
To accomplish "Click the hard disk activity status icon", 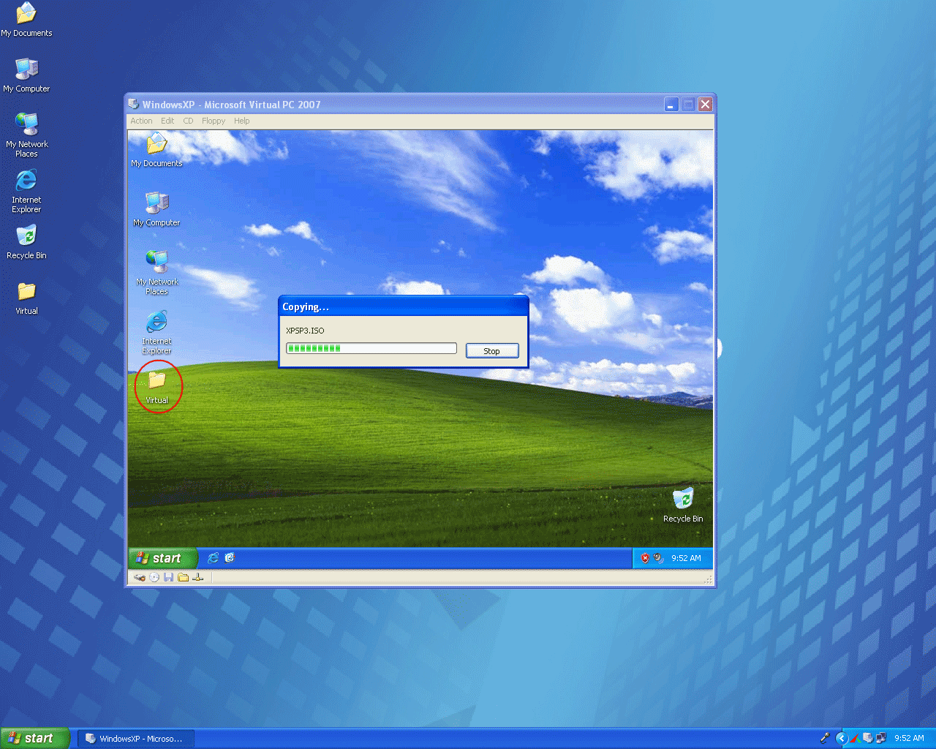I will pyautogui.click(x=140, y=577).
